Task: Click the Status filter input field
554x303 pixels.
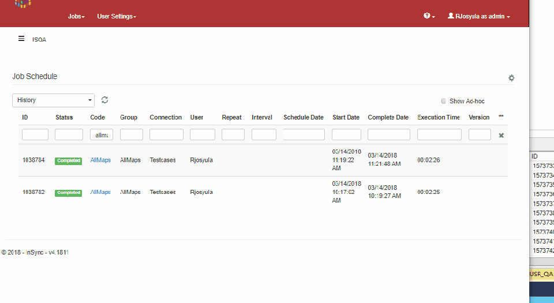Action: pos(69,135)
